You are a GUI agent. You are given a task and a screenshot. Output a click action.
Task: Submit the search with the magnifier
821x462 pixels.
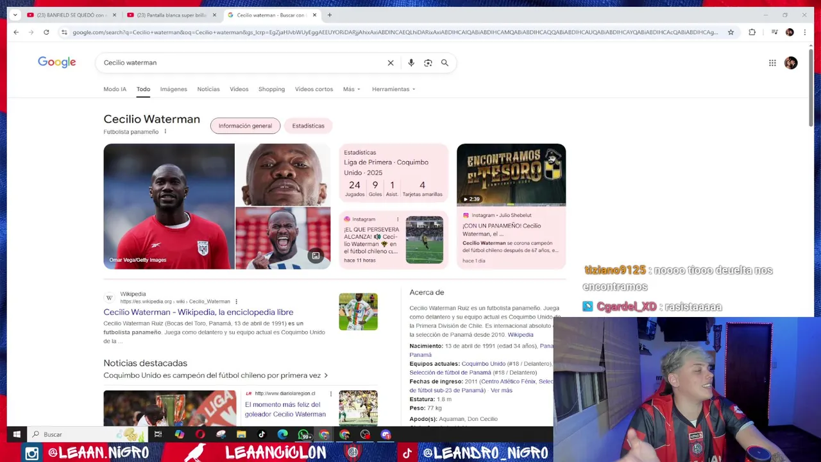[x=444, y=63]
